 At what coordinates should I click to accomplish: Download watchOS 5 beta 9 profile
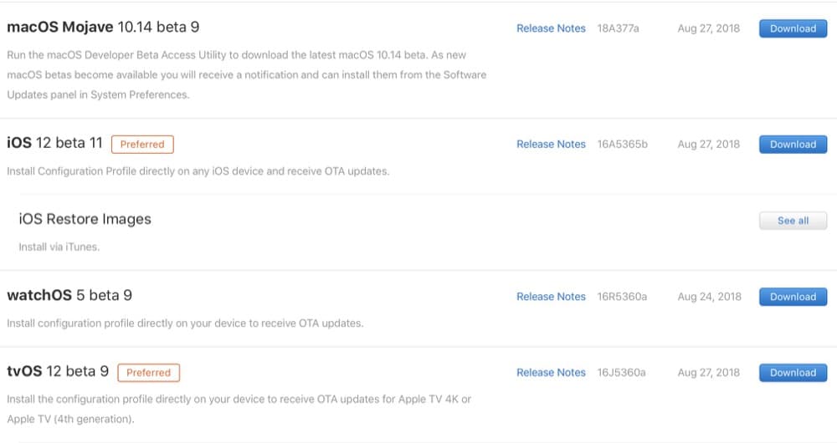point(793,297)
